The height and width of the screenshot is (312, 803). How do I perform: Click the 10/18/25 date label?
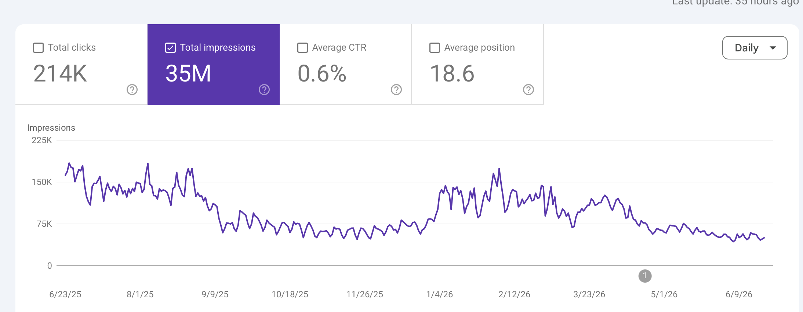[290, 294]
